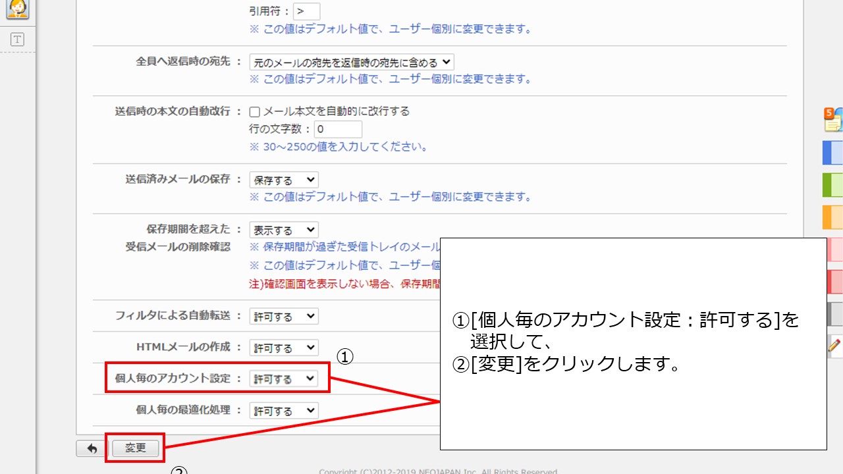Click the 変更 button
Screen dimensions: 843x474
(x=136, y=448)
